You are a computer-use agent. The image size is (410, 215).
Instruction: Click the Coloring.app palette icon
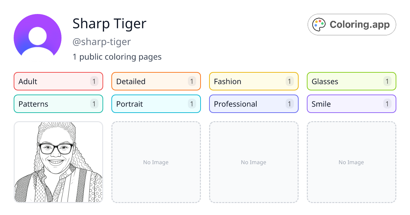319,25
